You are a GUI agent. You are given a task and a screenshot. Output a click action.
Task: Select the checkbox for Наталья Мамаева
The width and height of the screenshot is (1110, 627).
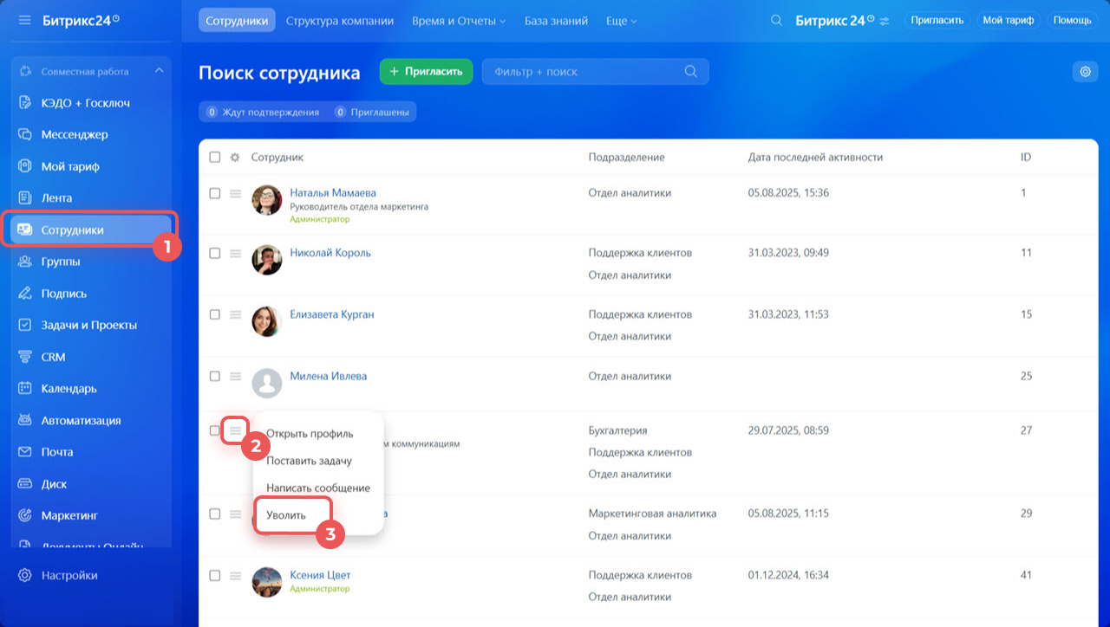215,193
